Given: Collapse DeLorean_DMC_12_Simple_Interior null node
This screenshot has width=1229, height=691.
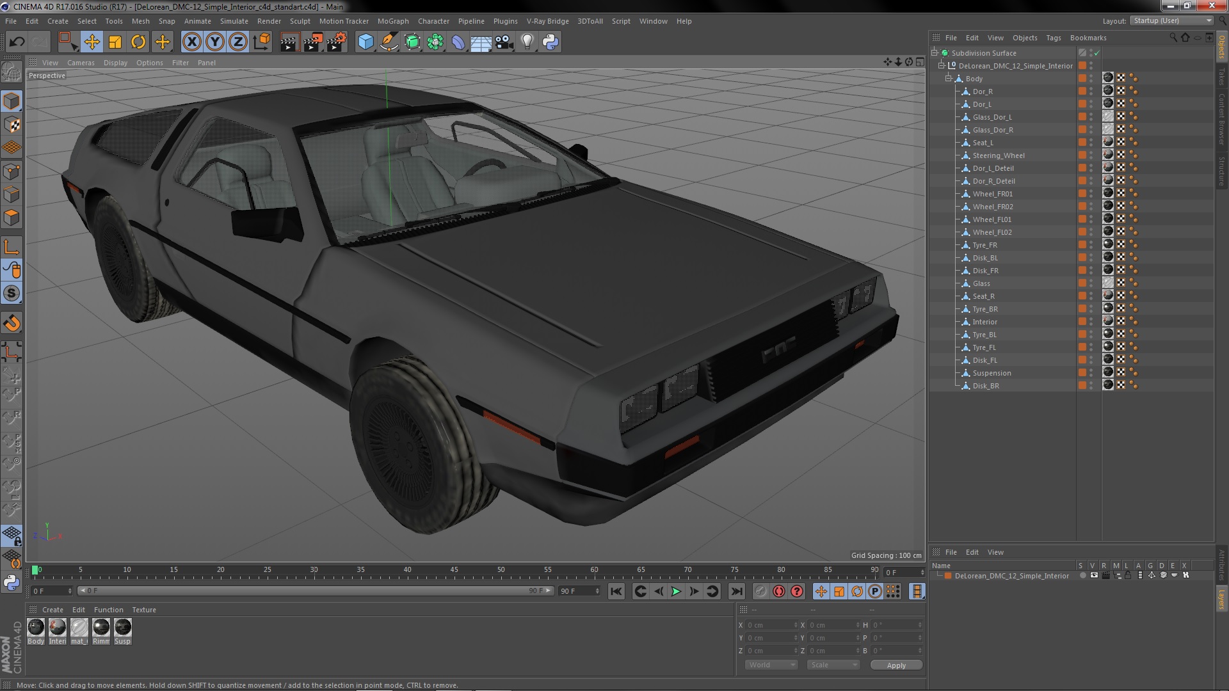Looking at the screenshot, I should [x=942, y=65].
